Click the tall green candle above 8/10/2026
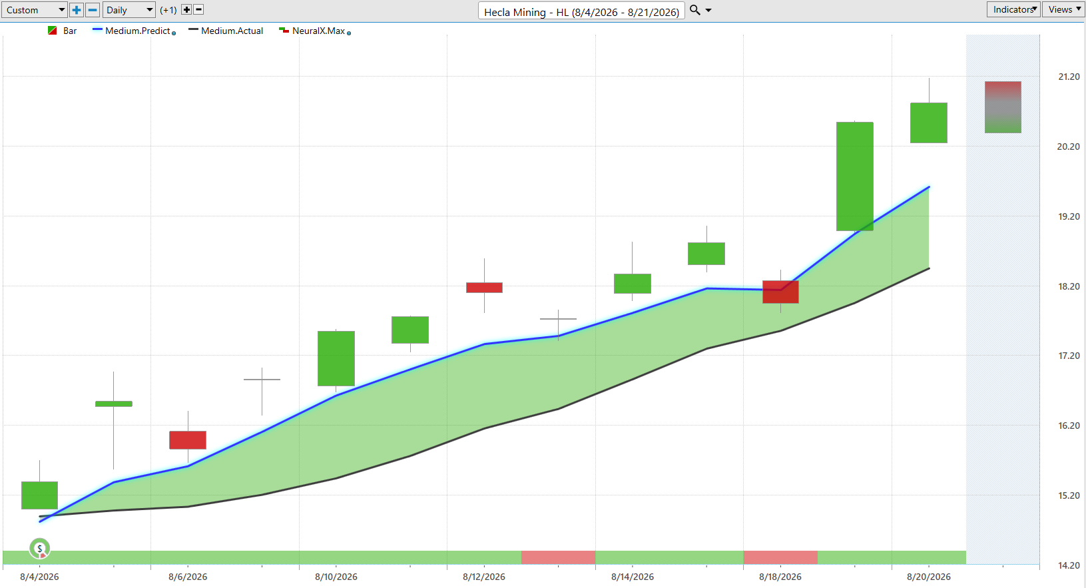Viewport: 1086px width, 588px height. 336,358
